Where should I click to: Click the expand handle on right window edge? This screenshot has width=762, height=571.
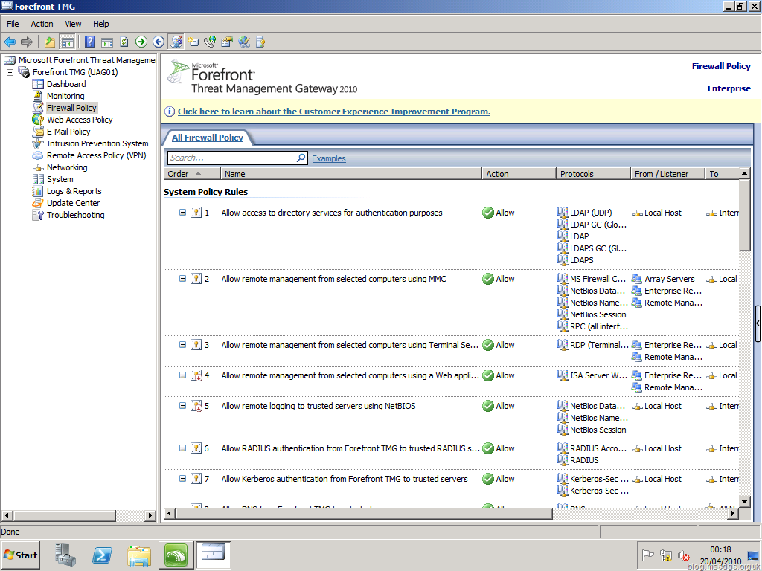[758, 323]
